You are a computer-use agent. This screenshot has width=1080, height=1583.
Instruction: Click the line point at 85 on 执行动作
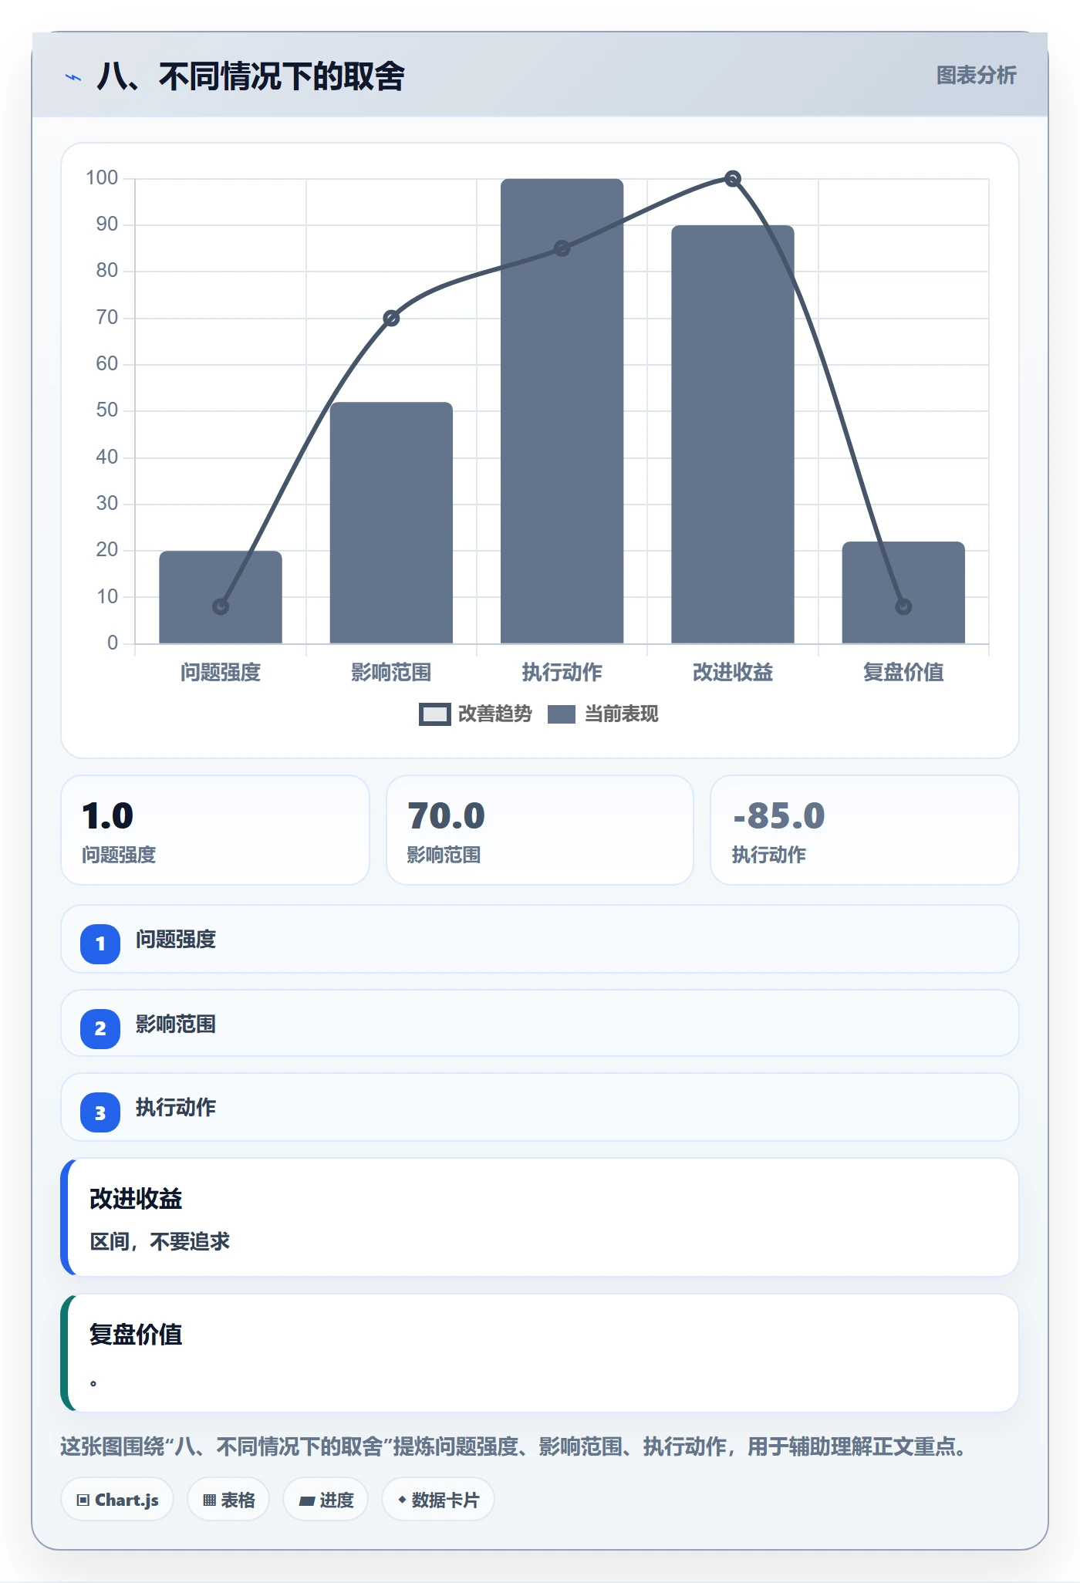[x=562, y=248]
